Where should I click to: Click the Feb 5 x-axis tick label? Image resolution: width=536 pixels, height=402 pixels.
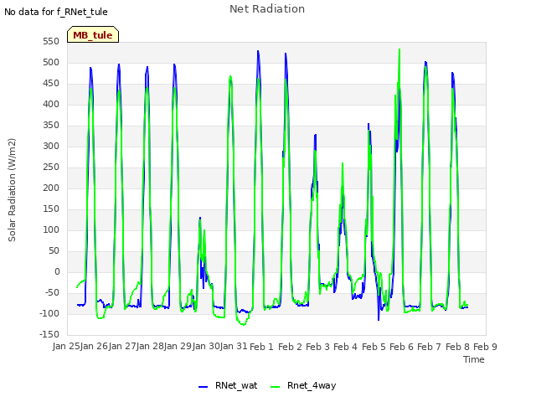[x=374, y=347]
